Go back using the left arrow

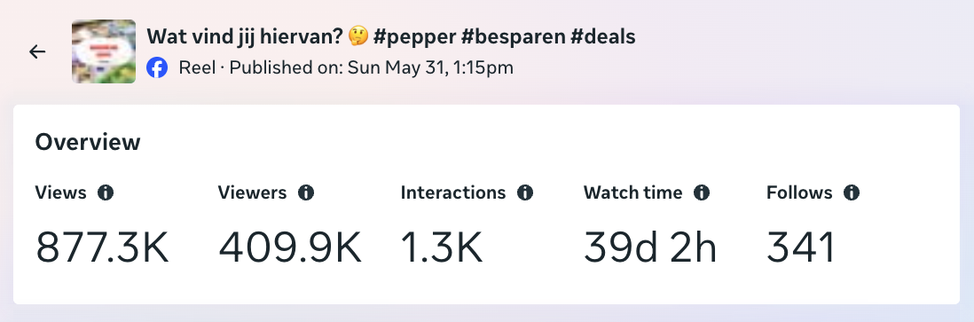point(37,51)
